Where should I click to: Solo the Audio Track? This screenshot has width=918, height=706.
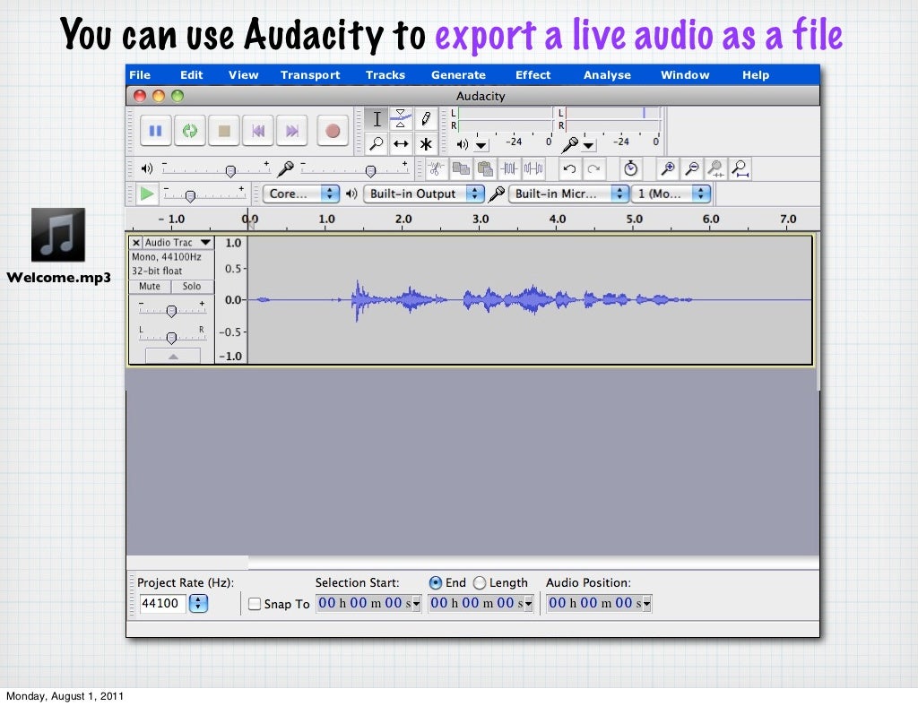[x=192, y=286]
